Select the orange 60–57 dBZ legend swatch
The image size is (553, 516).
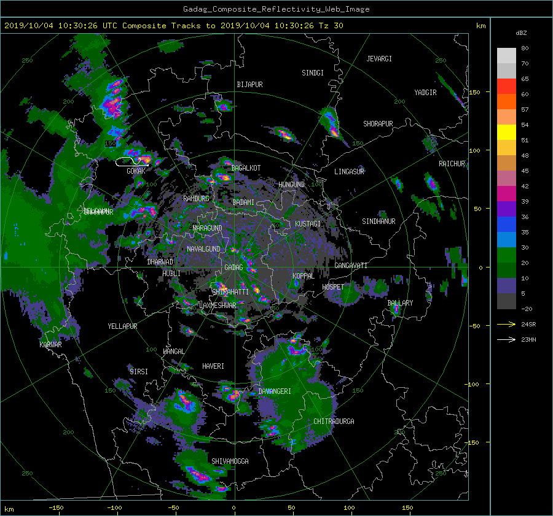click(506, 102)
